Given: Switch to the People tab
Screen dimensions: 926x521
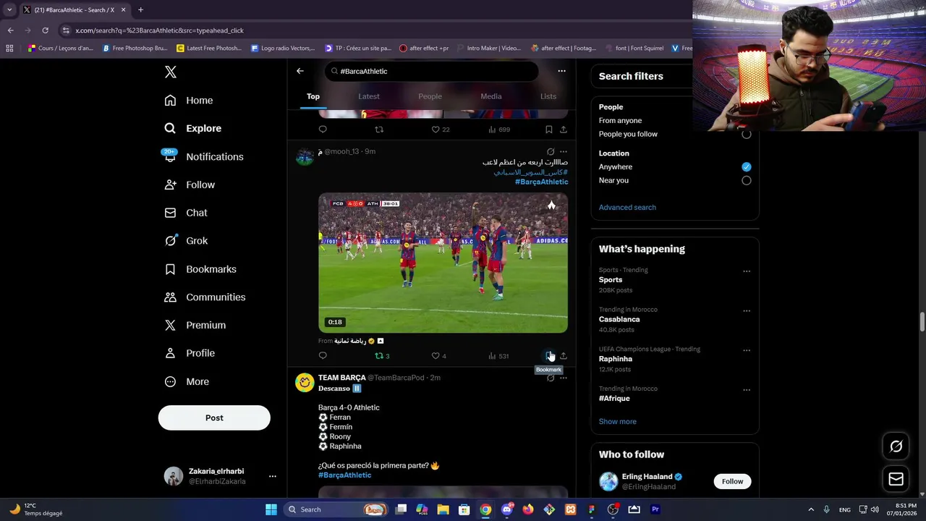Looking at the screenshot, I should [430, 96].
